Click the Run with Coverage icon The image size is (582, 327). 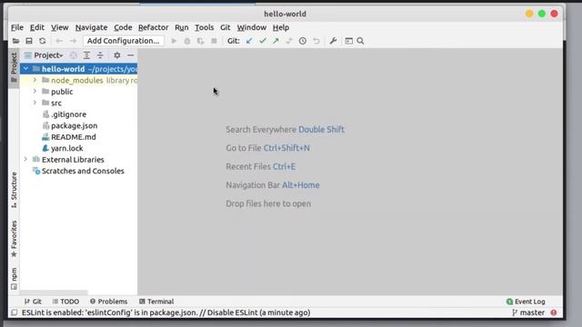[200, 41]
